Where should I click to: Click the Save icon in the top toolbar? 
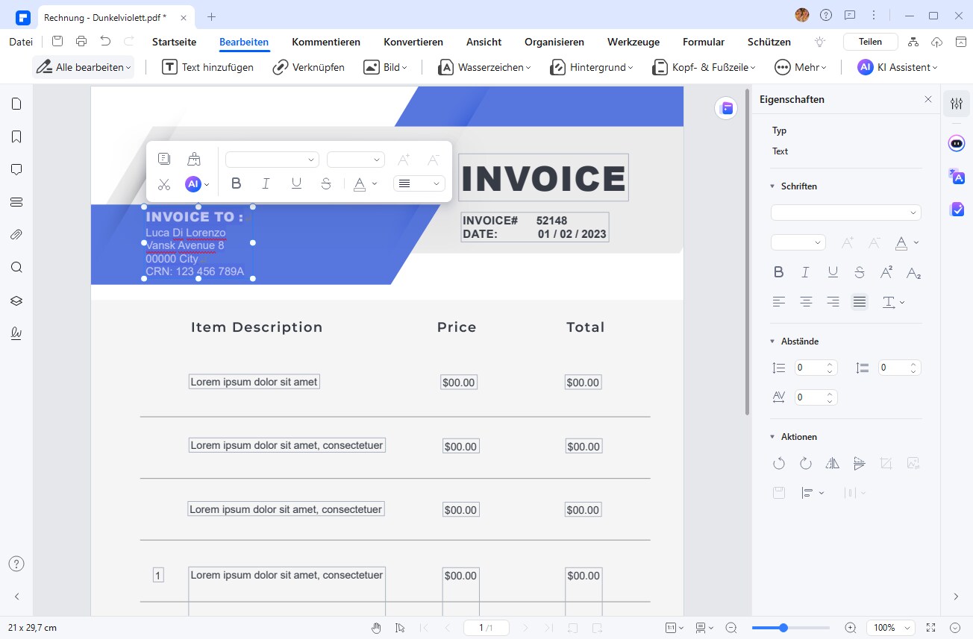(x=57, y=42)
